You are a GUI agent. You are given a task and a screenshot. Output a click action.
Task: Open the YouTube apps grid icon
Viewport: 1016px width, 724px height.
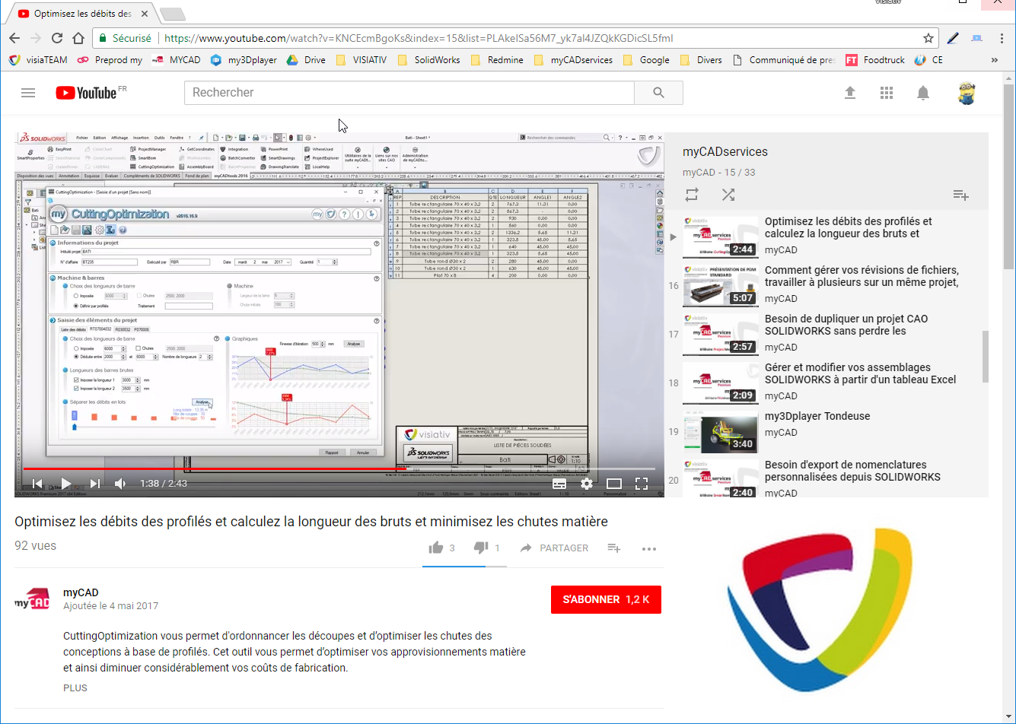pos(886,93)
